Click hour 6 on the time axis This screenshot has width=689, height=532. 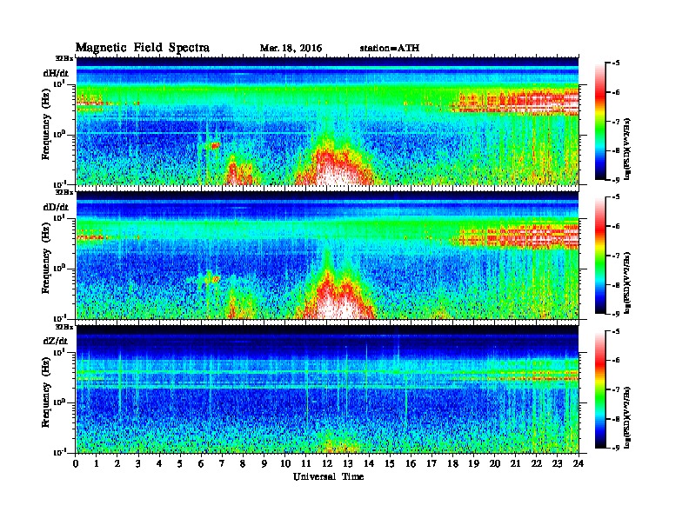tap(202, 463)
